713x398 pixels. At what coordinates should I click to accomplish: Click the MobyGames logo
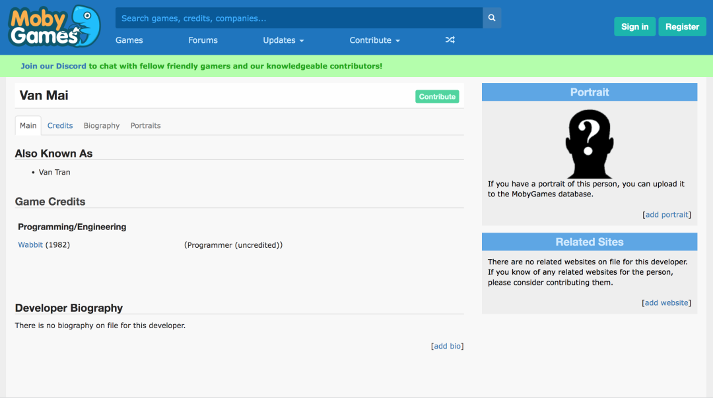click(x=55, y=26)
